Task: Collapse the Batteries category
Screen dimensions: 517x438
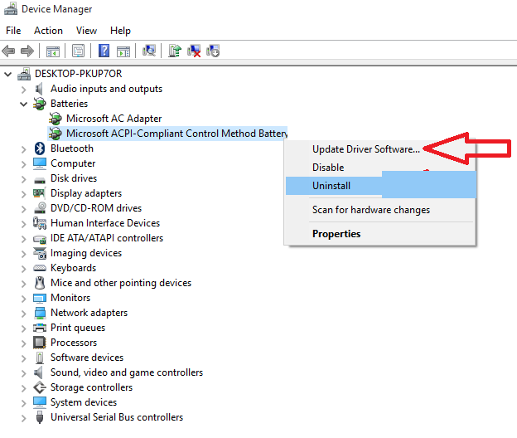Action: 23,105
